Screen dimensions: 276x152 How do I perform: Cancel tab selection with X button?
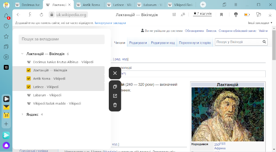tap(115, 73)
